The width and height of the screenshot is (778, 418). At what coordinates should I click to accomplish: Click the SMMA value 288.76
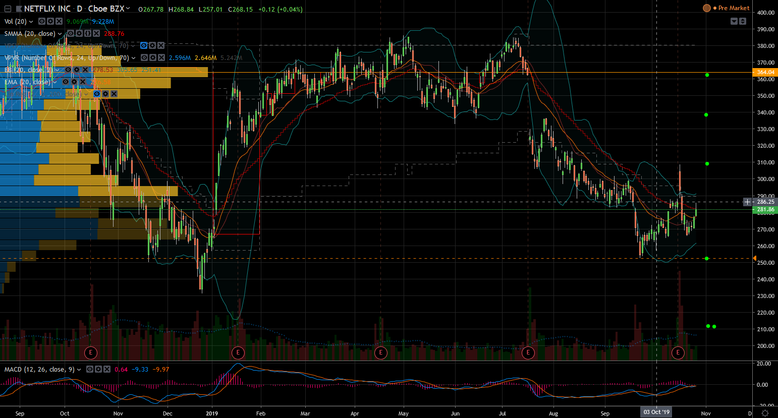coord(114,33)
